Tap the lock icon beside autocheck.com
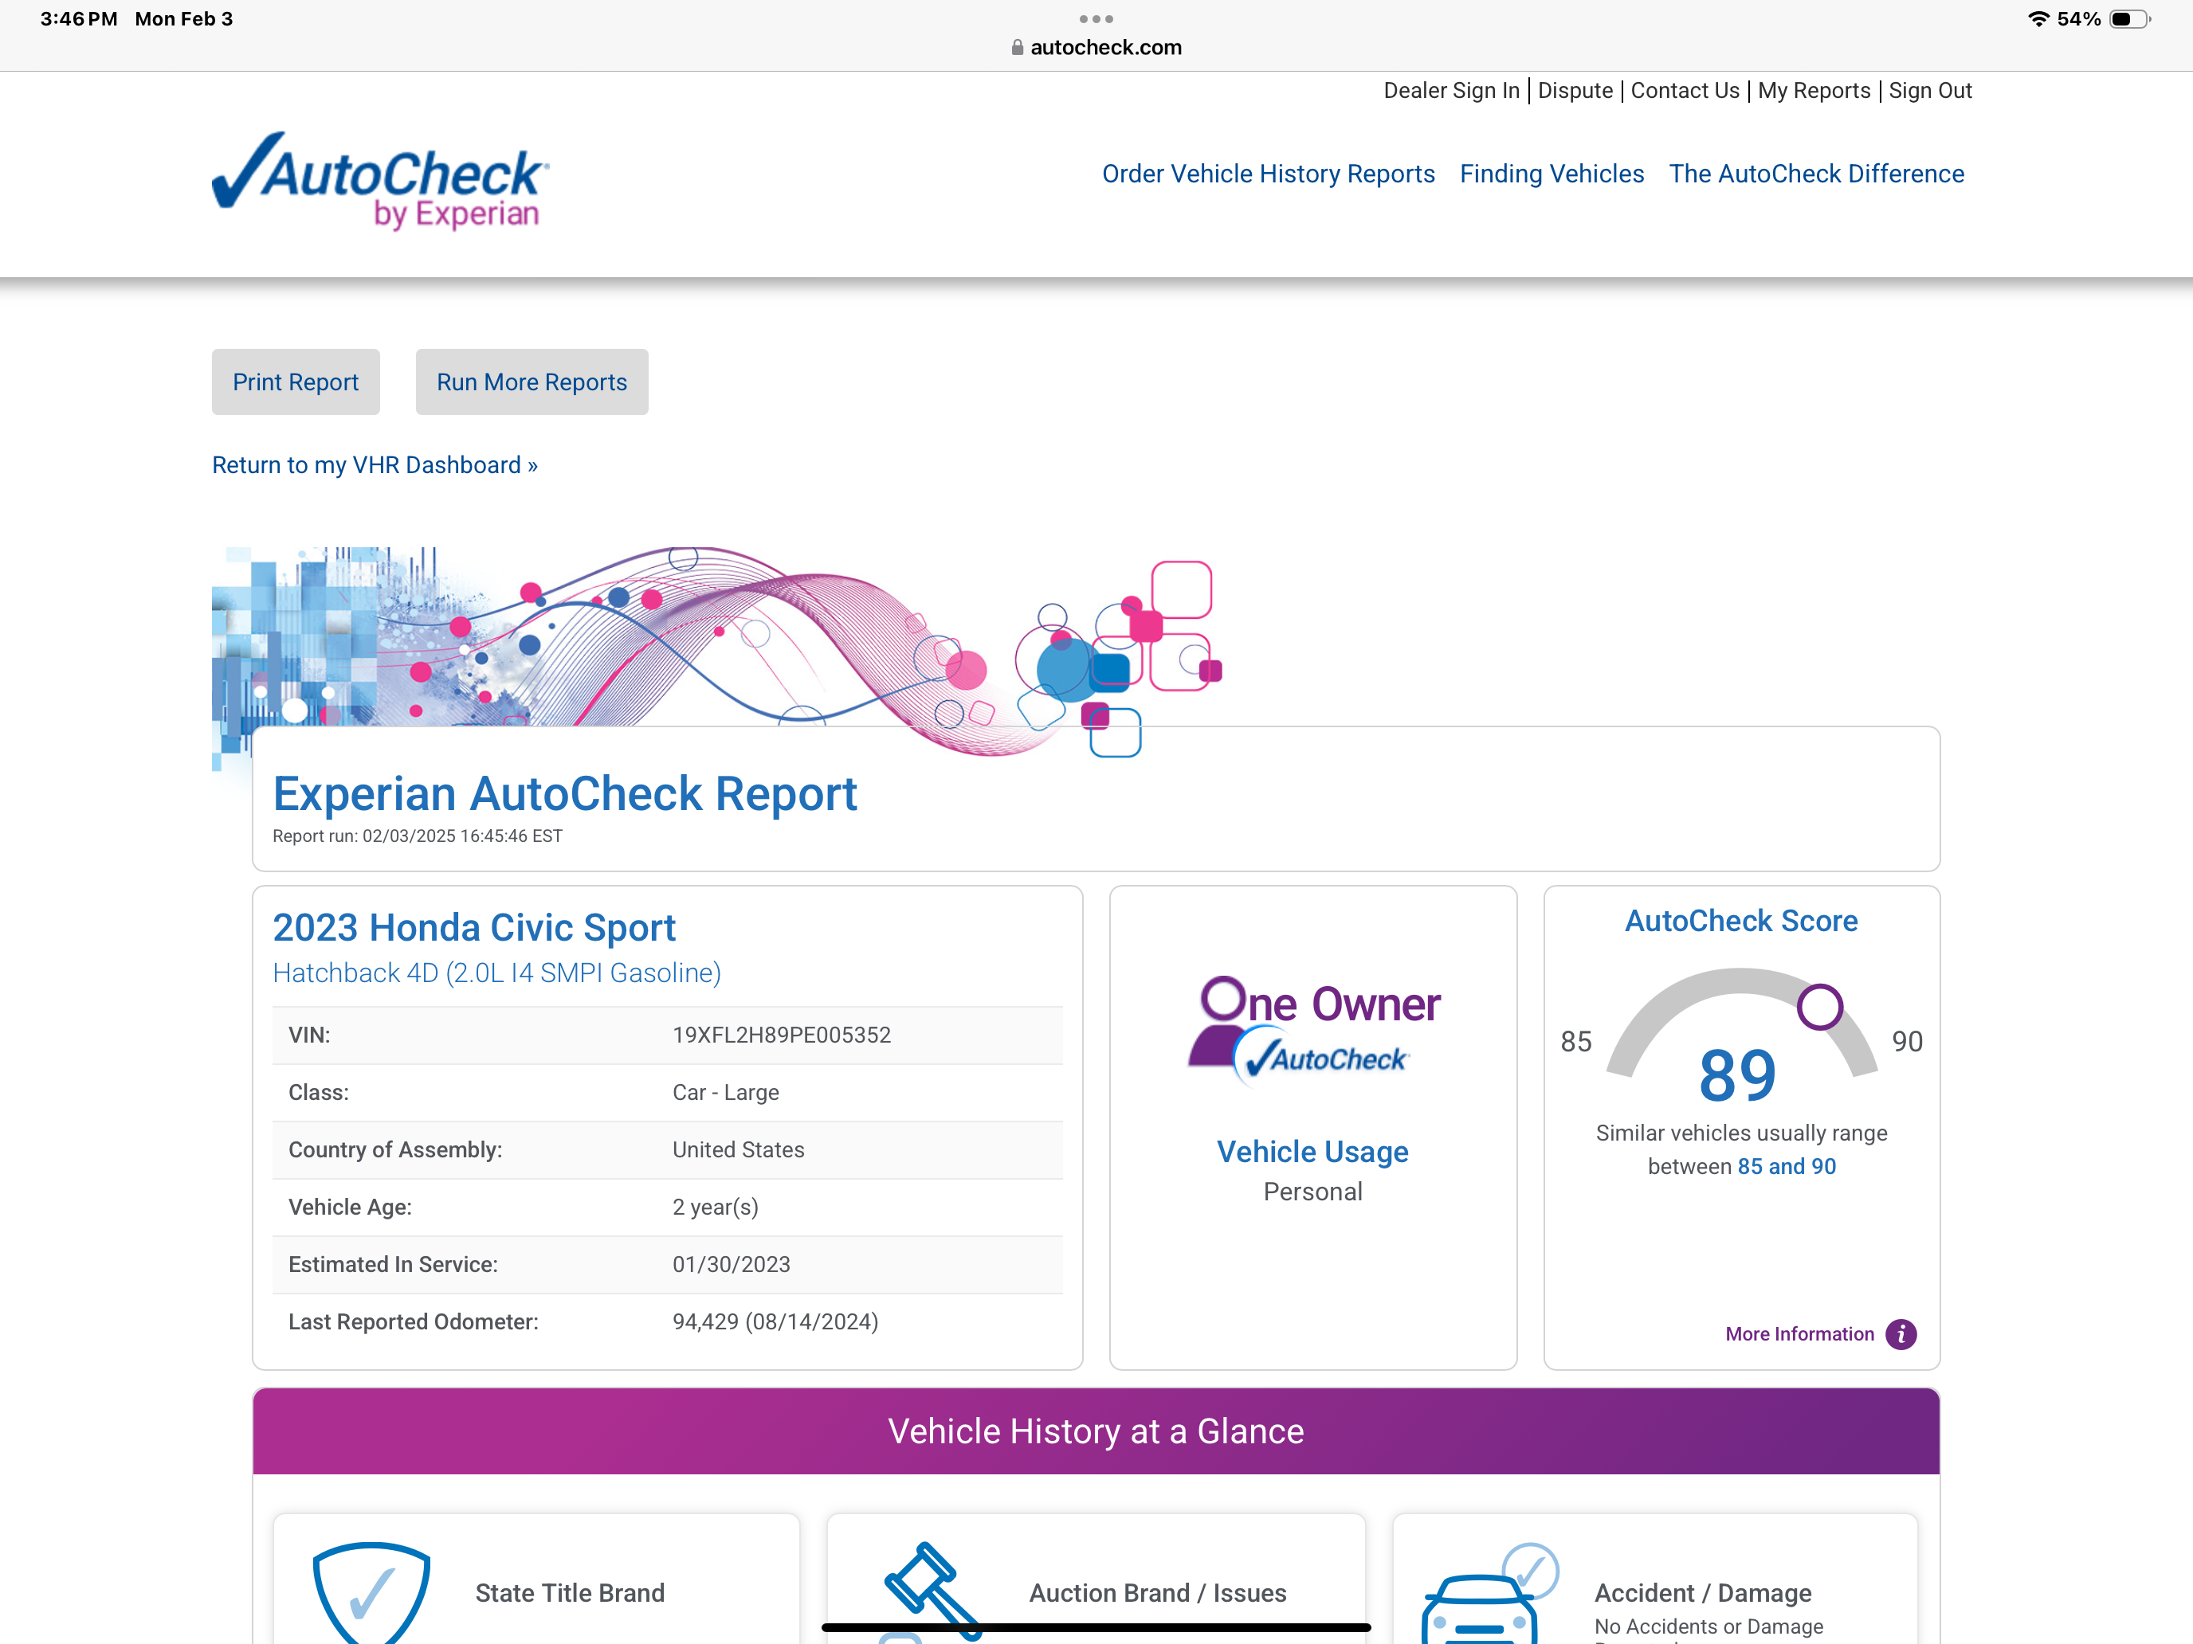The width and height of the screenshot is (2193, 1644). tap(1017, 48)
